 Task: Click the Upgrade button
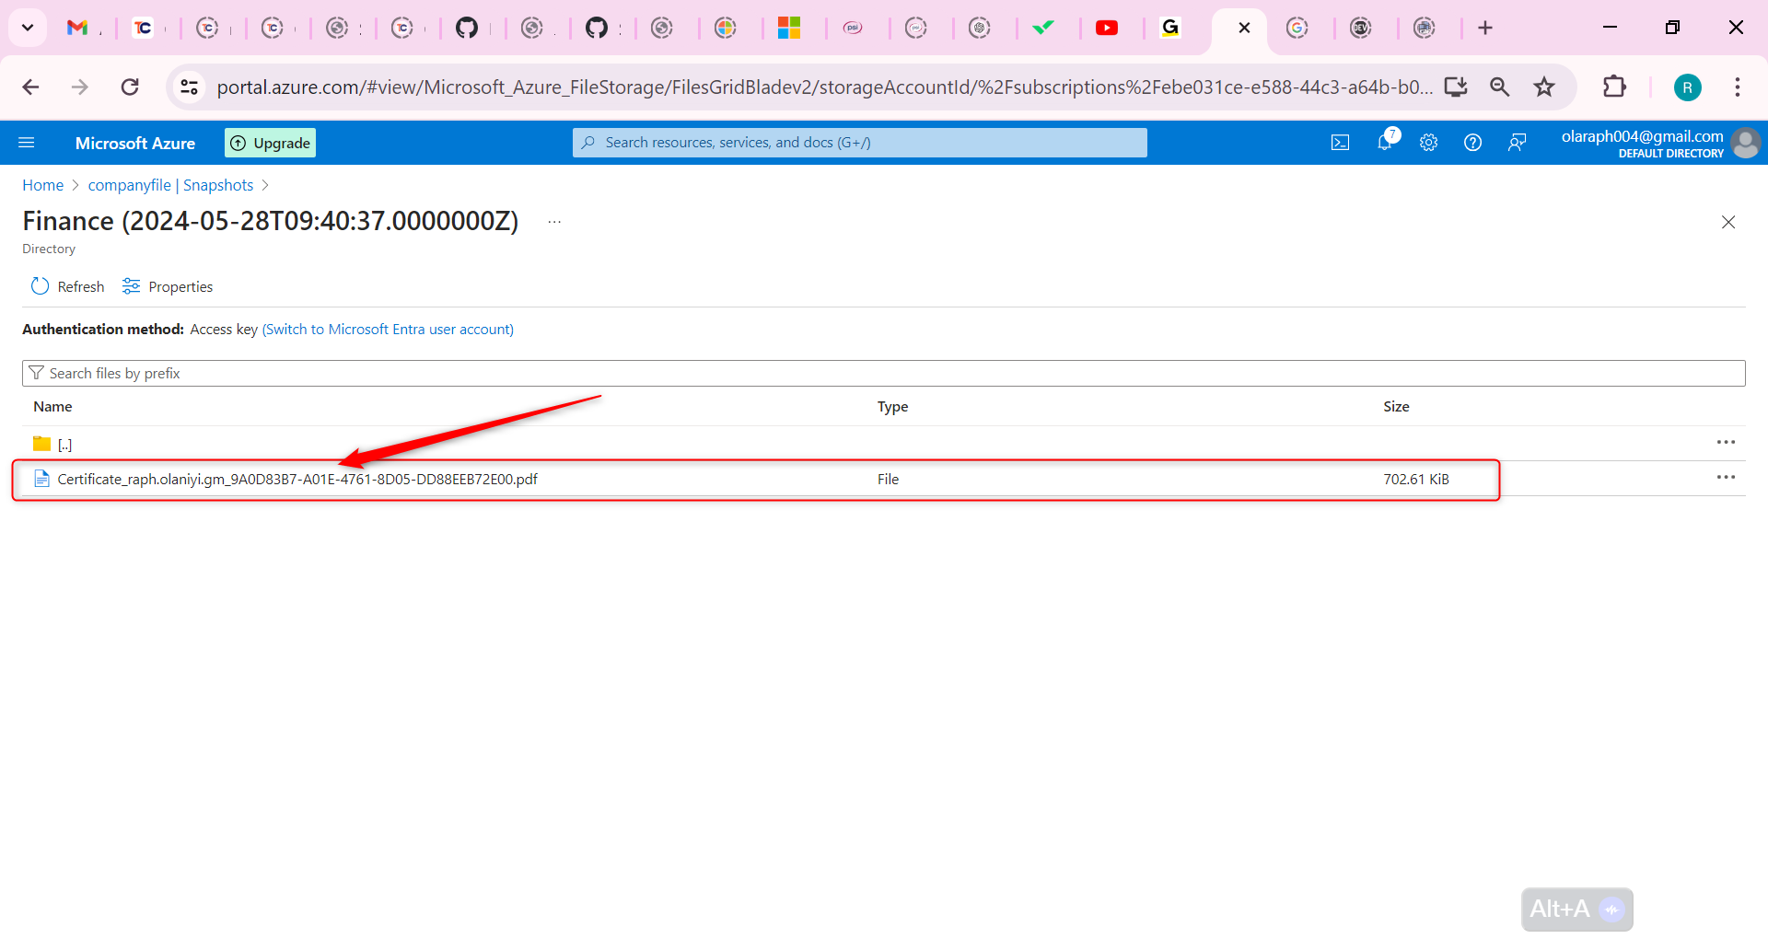pos(269,142)
